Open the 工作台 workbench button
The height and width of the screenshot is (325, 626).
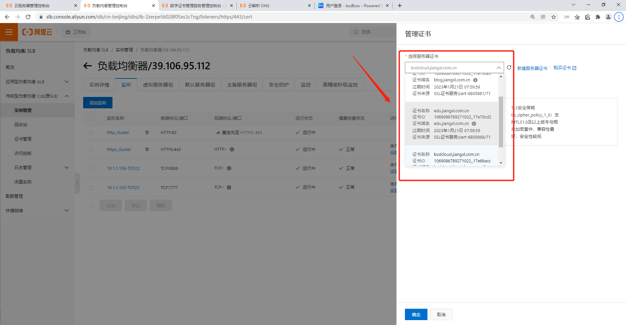76,32
